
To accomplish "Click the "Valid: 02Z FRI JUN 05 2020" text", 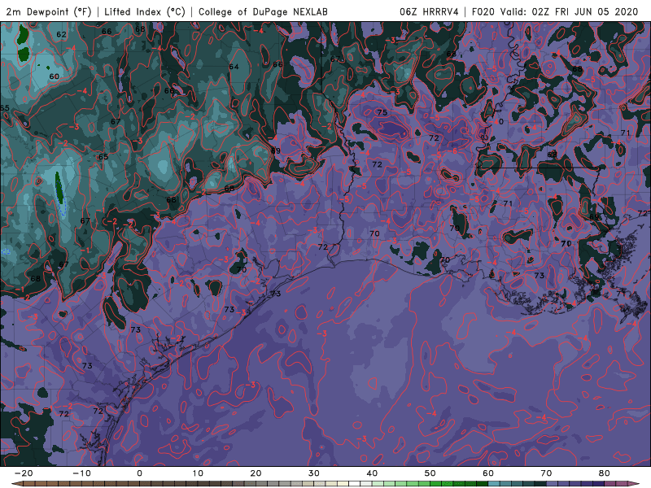I will 569,11.
